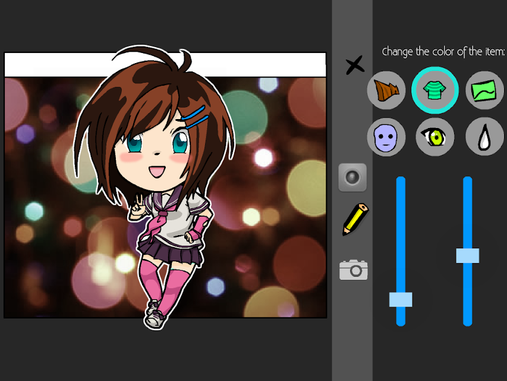The height and width of the screenshot is (381, 507).
Task: Select the striped shirt clothing icon
Action: click(x=435, y=90)
